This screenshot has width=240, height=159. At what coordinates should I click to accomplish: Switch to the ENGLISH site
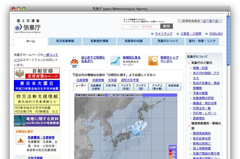[x=216, y=34]
